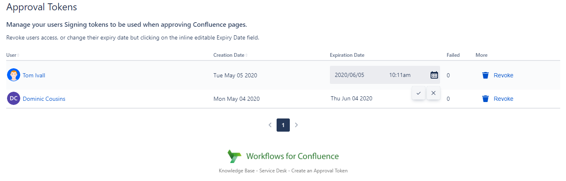566x181 pixels.
Task: Revoke Tom Ivall's approval token
Action: pyautogui.click(x=503, y=75)
